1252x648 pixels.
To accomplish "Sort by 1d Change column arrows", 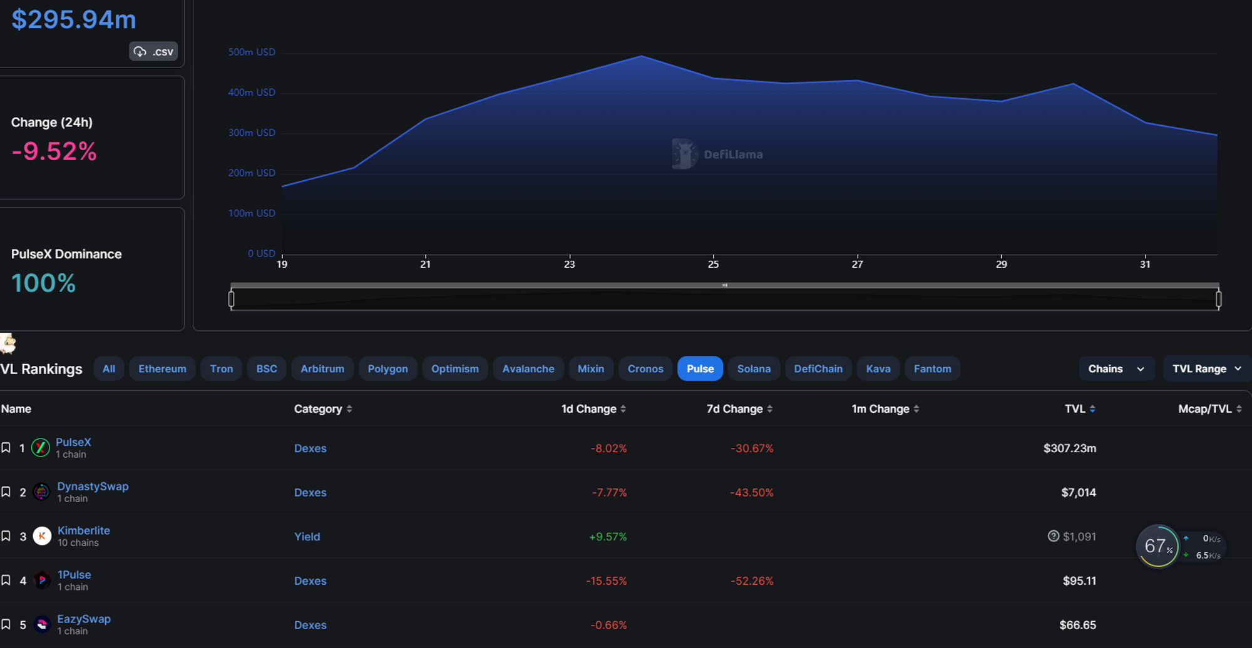I will click(x=623, y=409).
